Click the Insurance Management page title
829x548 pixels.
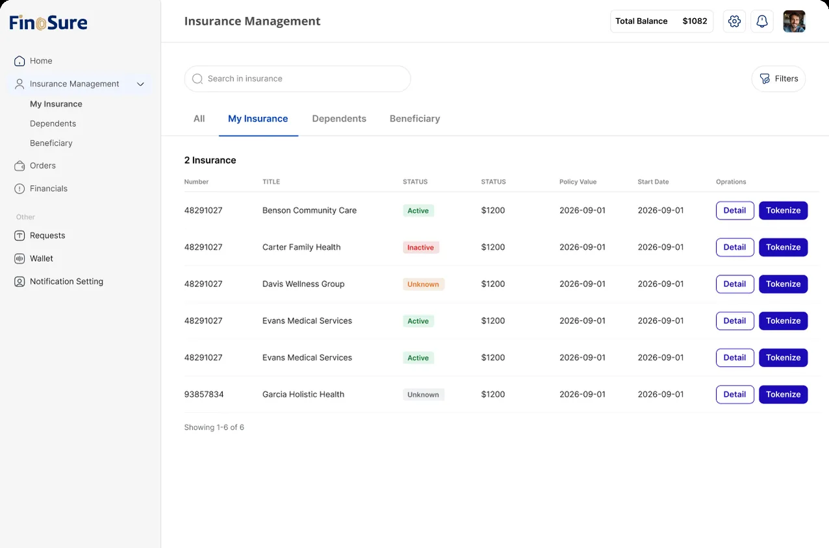[x=252, y=21]
